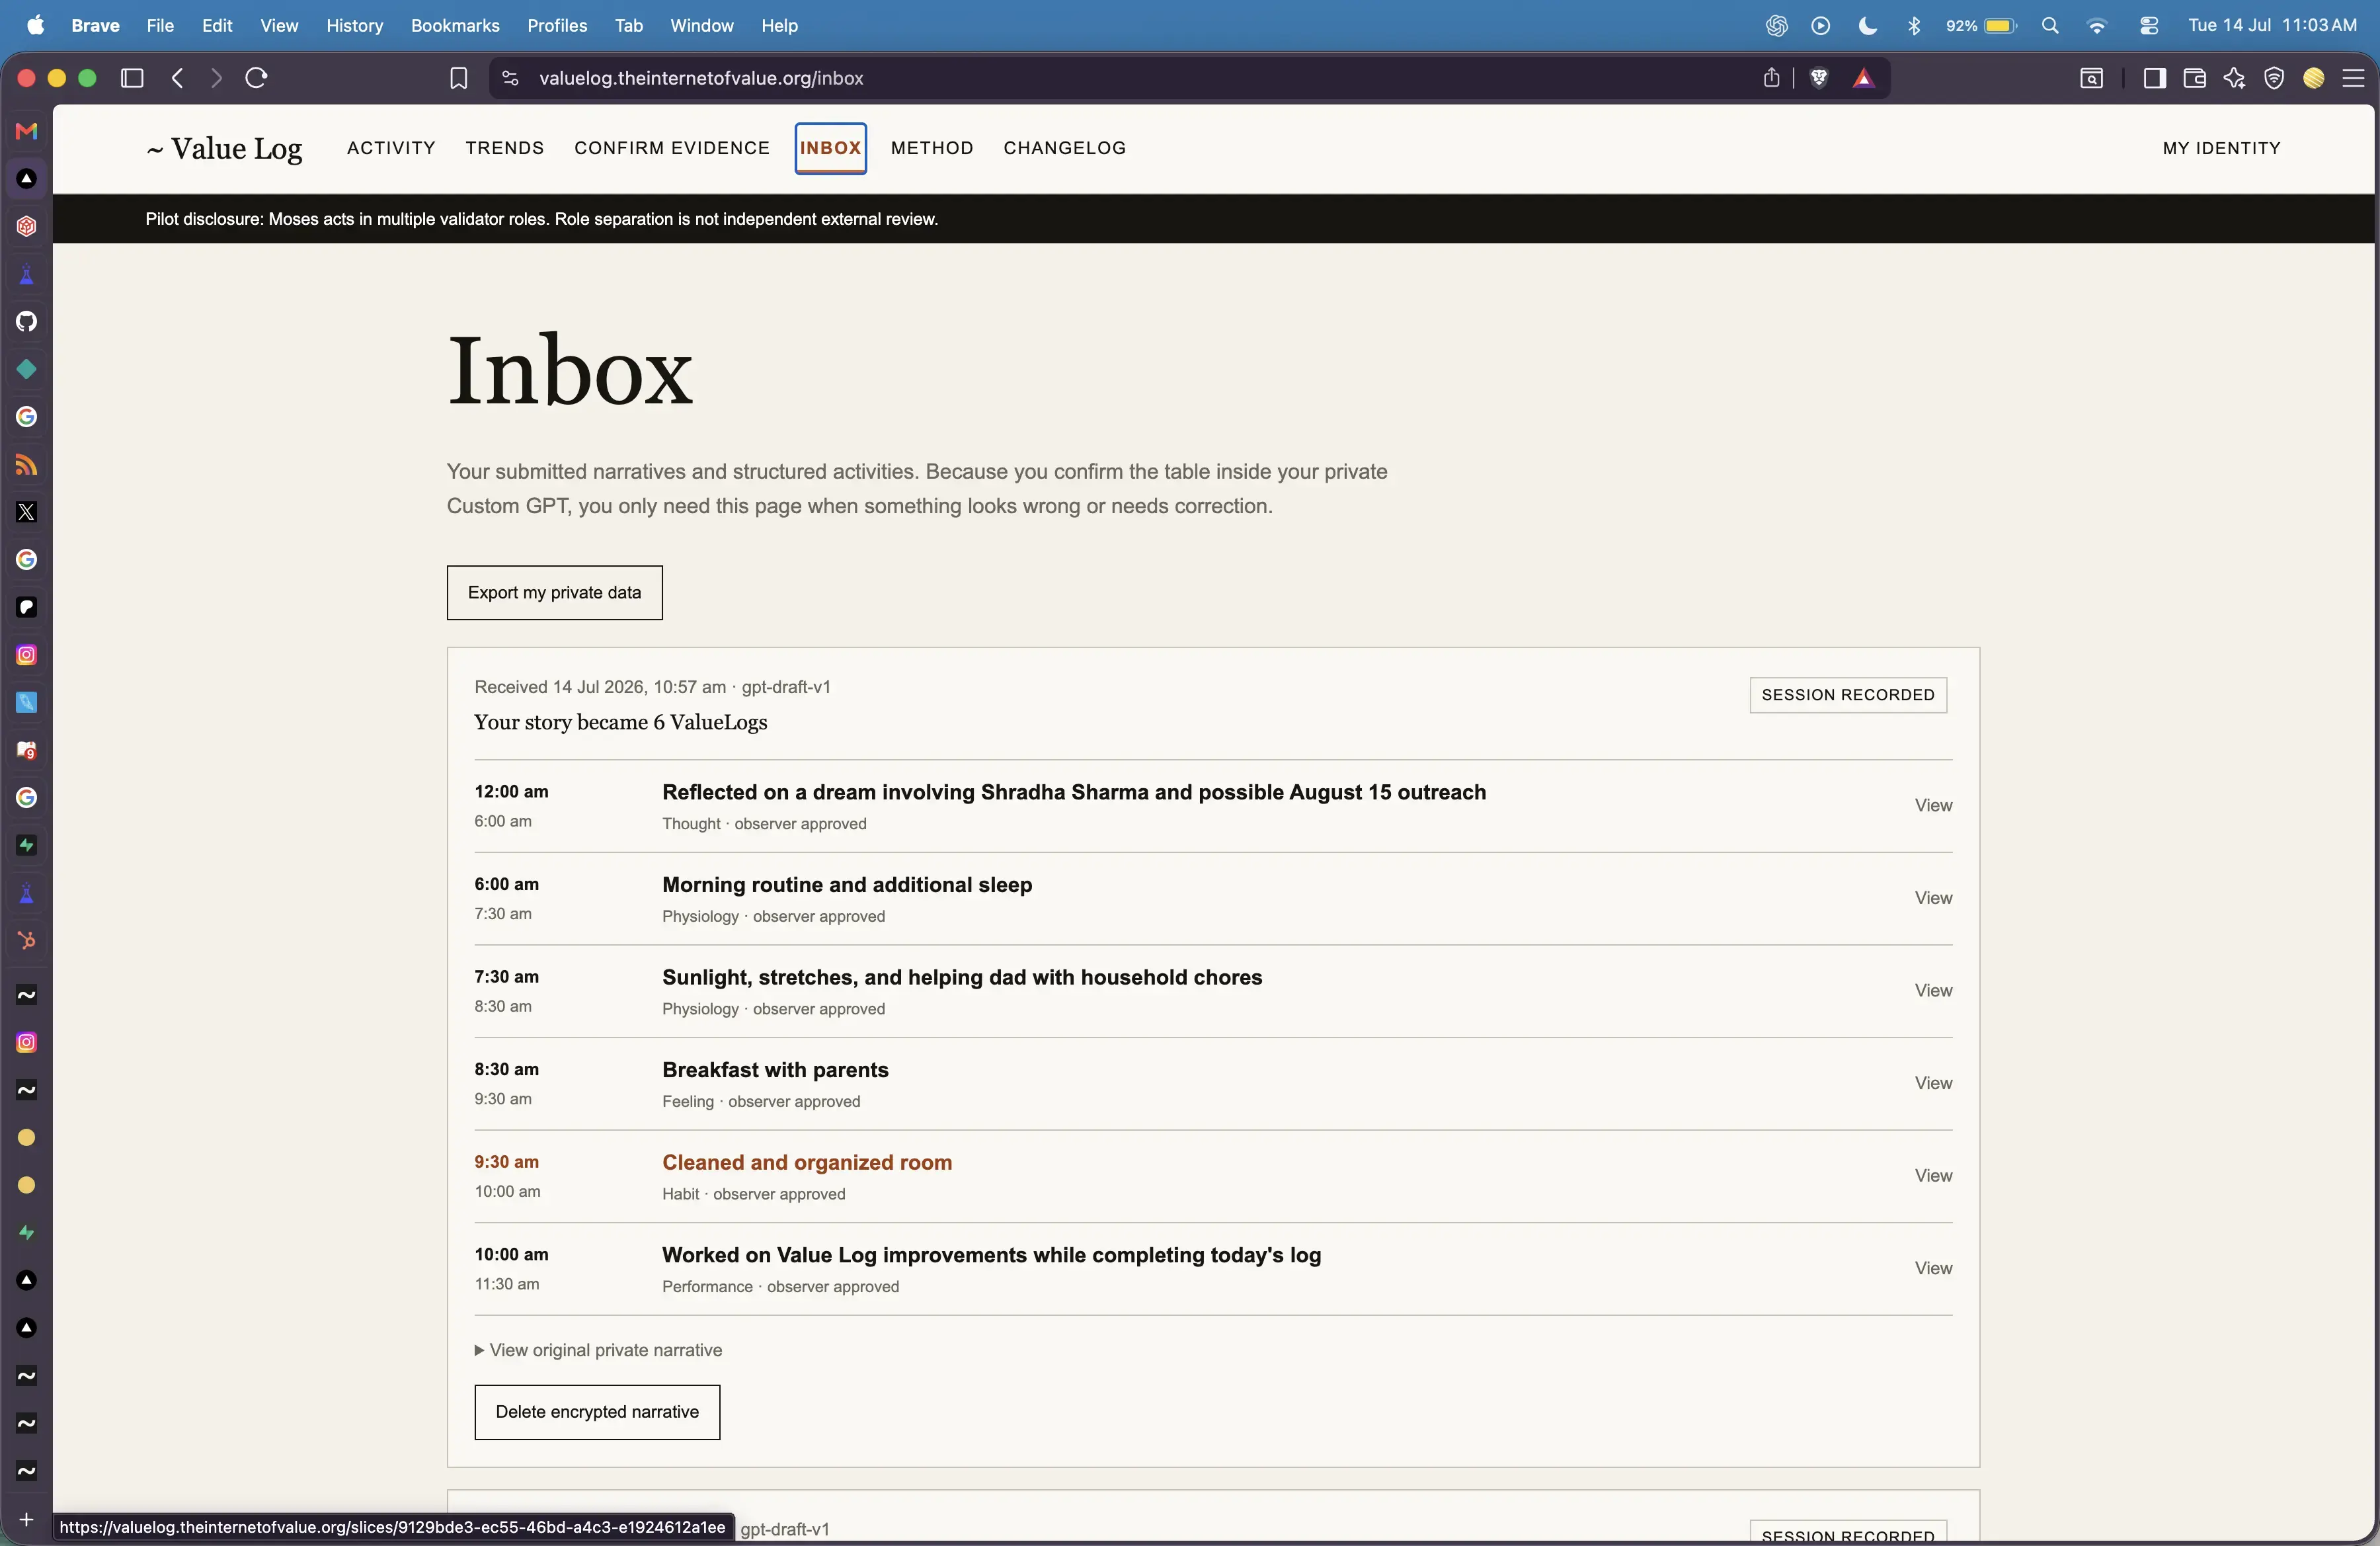Open the HubSpot sidebar tab

(x=27, y=941)
